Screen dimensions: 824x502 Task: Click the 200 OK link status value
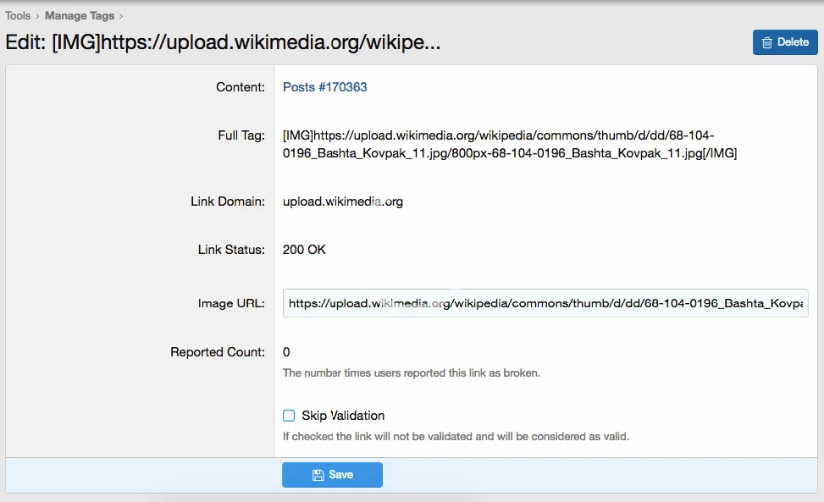coord(304,250)
